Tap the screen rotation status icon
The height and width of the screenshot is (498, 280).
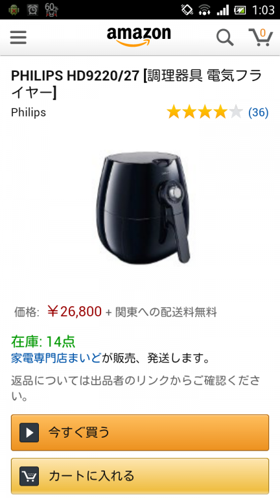[187, 10]
